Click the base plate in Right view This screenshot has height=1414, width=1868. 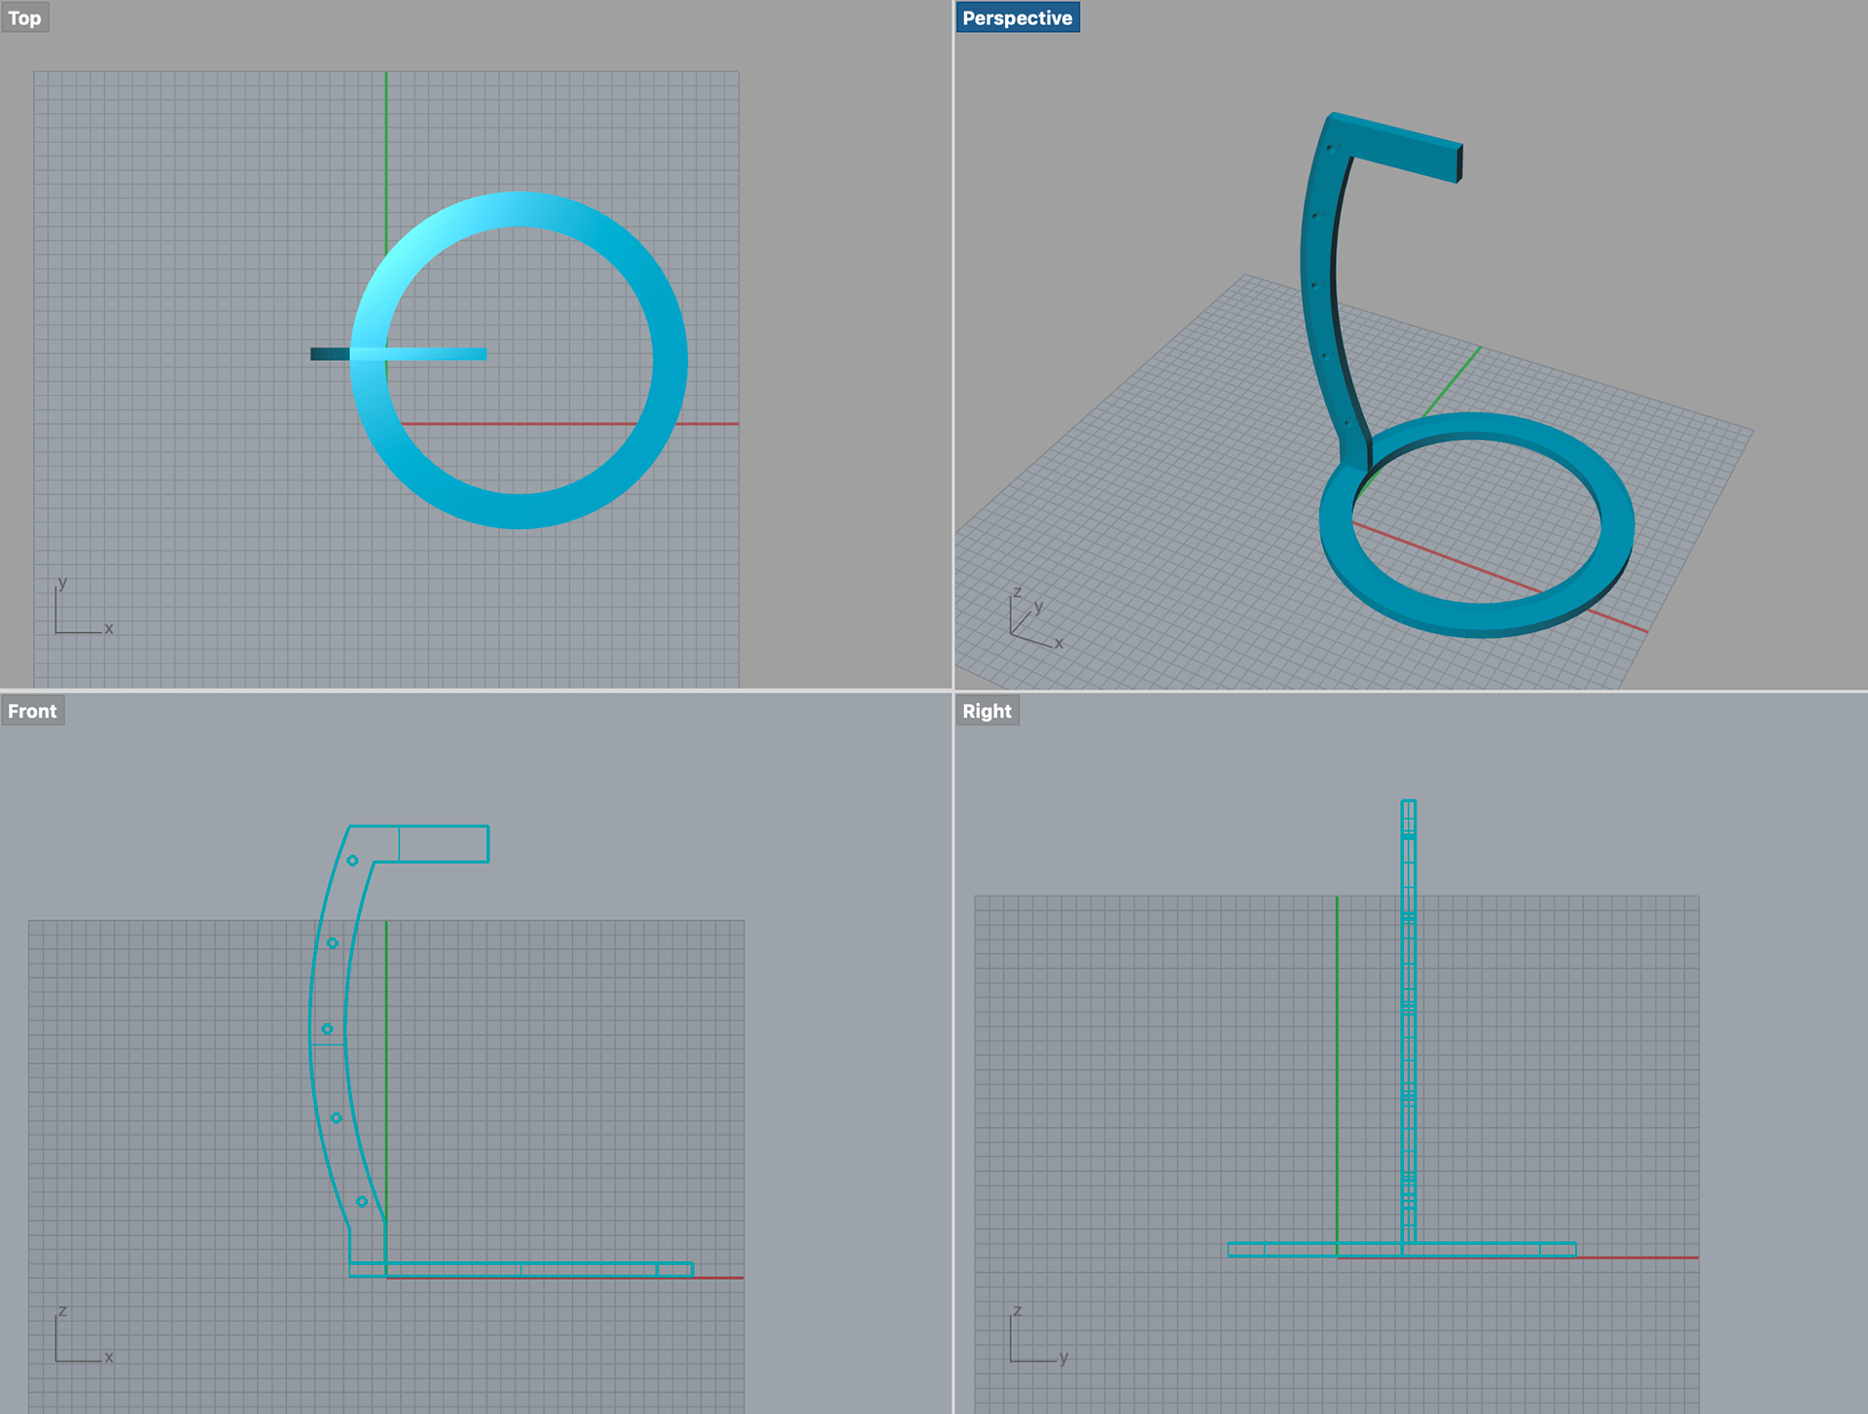click(x=1401, y=1250)
